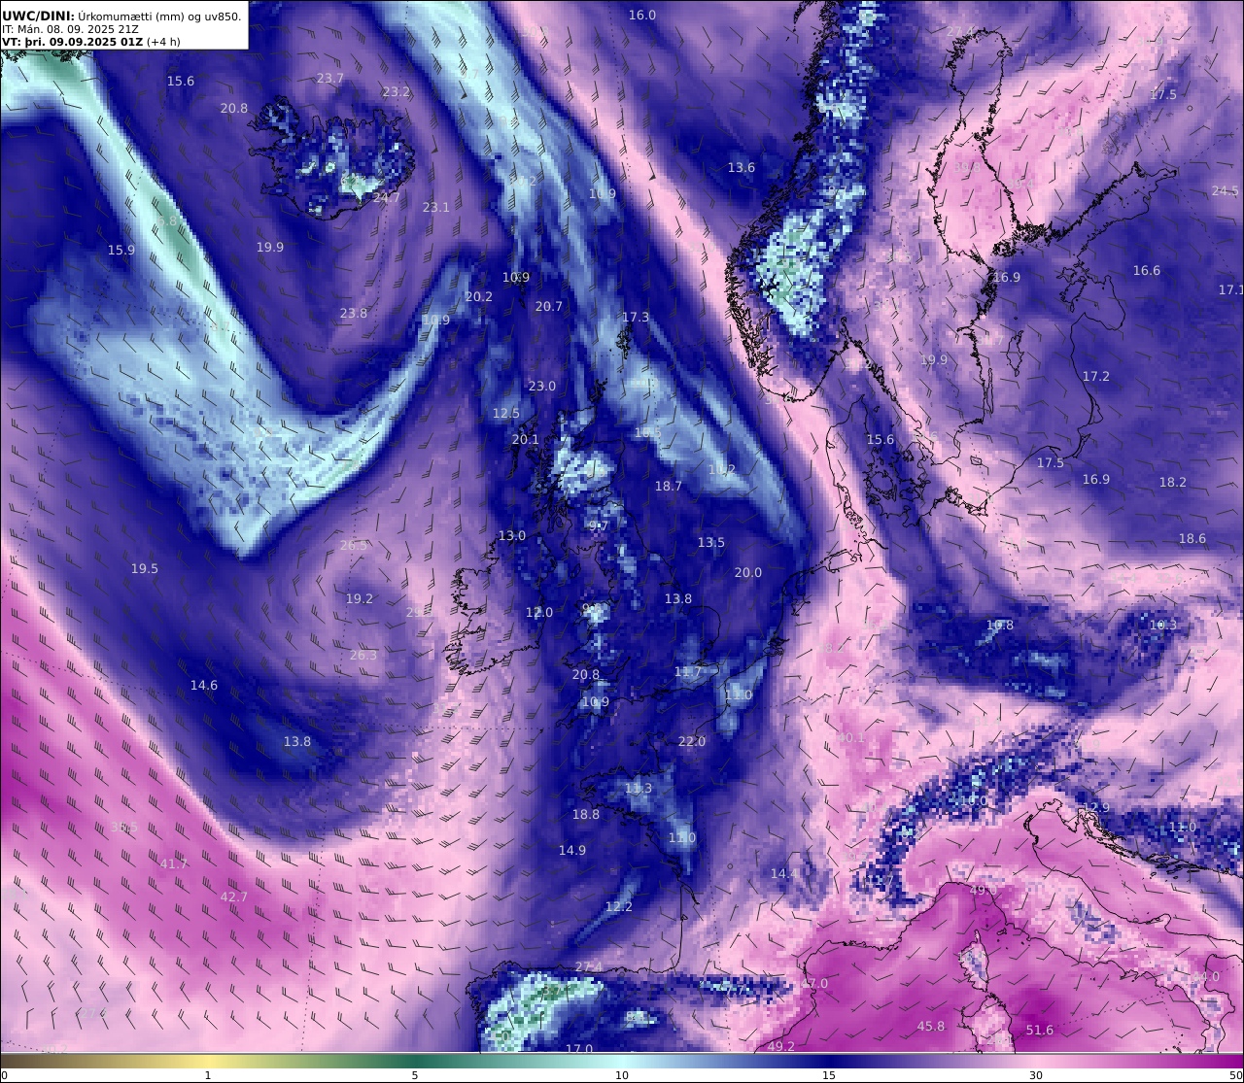Click the 42.7 value in the southwest Atlantic
The width and height of the screenshot is (1244, 1083).
234,897
